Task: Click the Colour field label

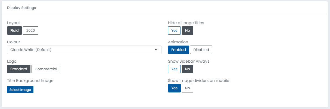Action: pos(14,42)
